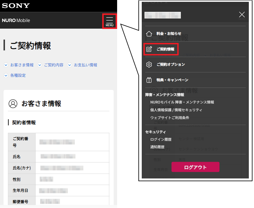
Task: Click the edit icon beside ご契約情報
Action: [149, 49]
